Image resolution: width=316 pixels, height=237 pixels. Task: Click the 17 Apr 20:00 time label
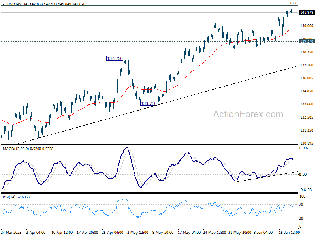87,232
